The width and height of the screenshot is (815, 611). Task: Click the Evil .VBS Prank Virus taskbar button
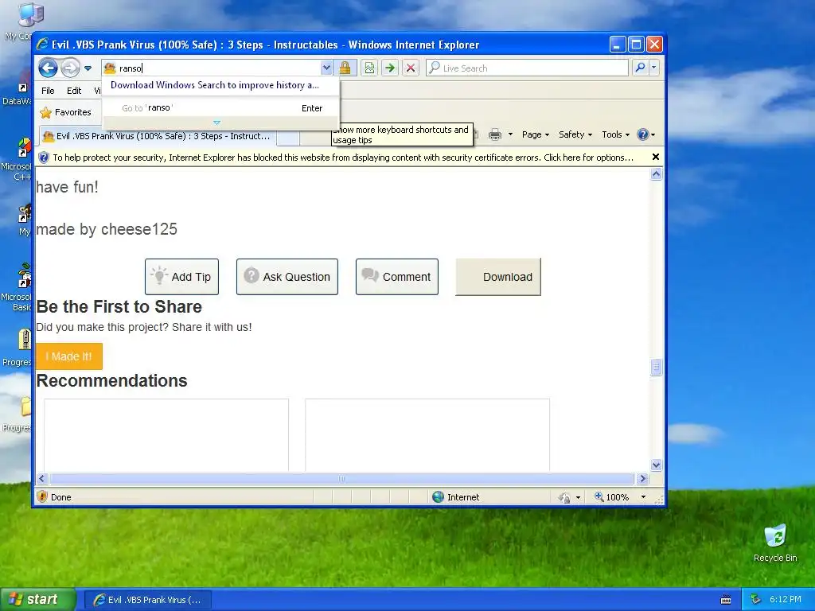(x=148, y=600)
